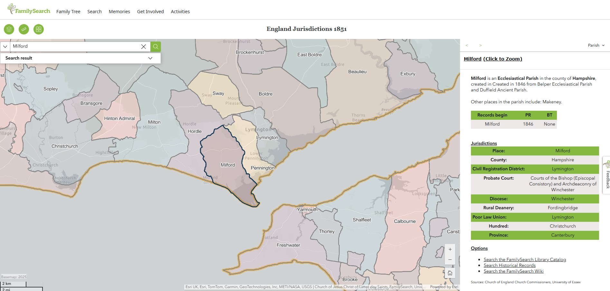
Task: Open Search Historical Records link
Action: click(x=509, y=265)
